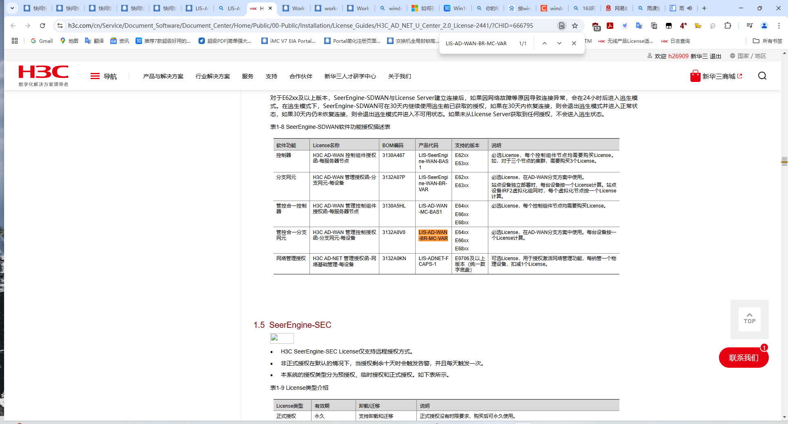Expand the tab search dropdown arrow

[x=12, y=8]
